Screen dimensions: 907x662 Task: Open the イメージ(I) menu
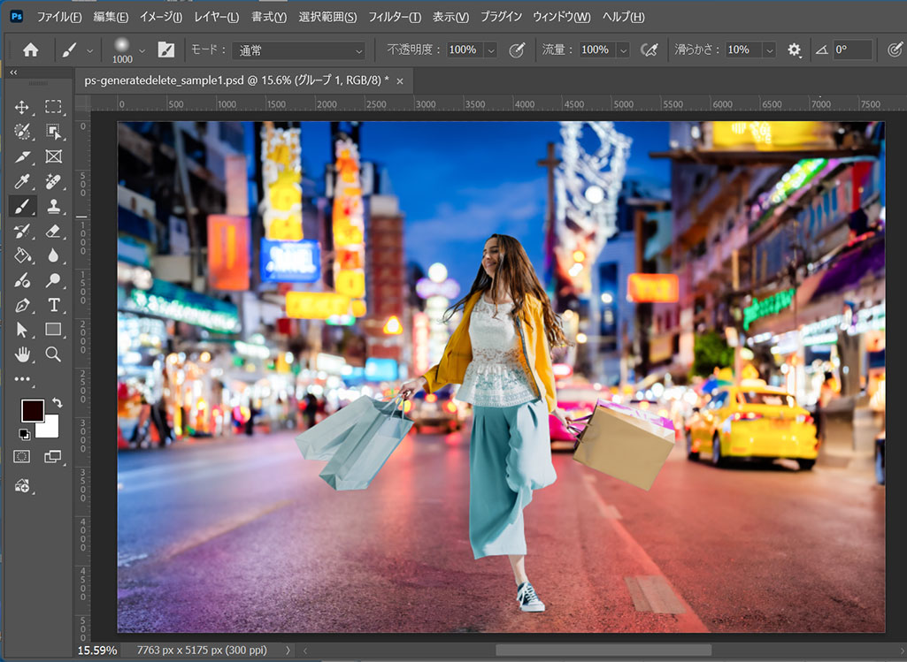(x=161, y=17)
